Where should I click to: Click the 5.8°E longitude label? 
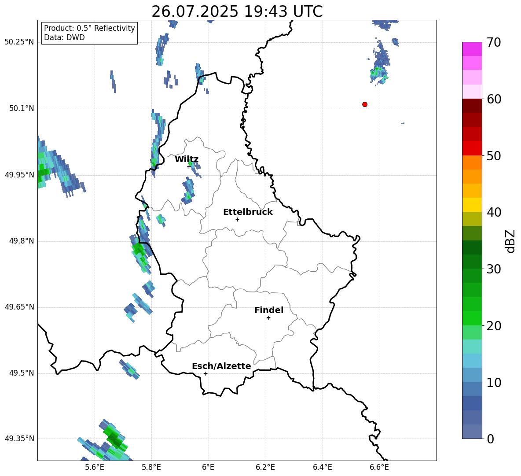coord(151,467)
